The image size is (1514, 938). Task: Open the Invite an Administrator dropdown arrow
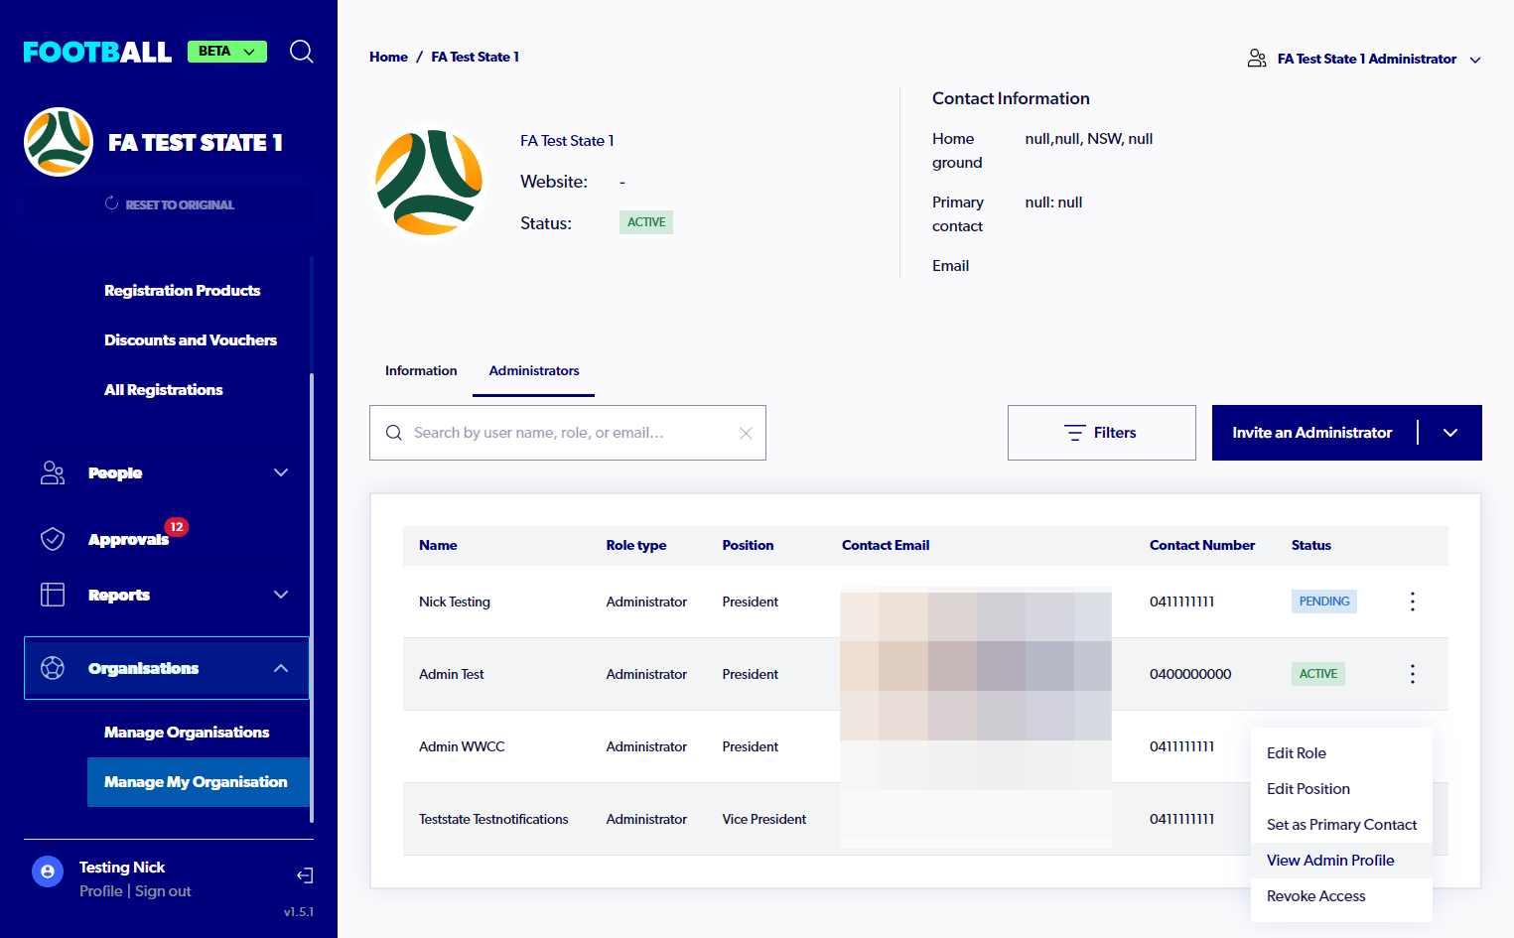pyautogui.click(x=1450, y=433)
